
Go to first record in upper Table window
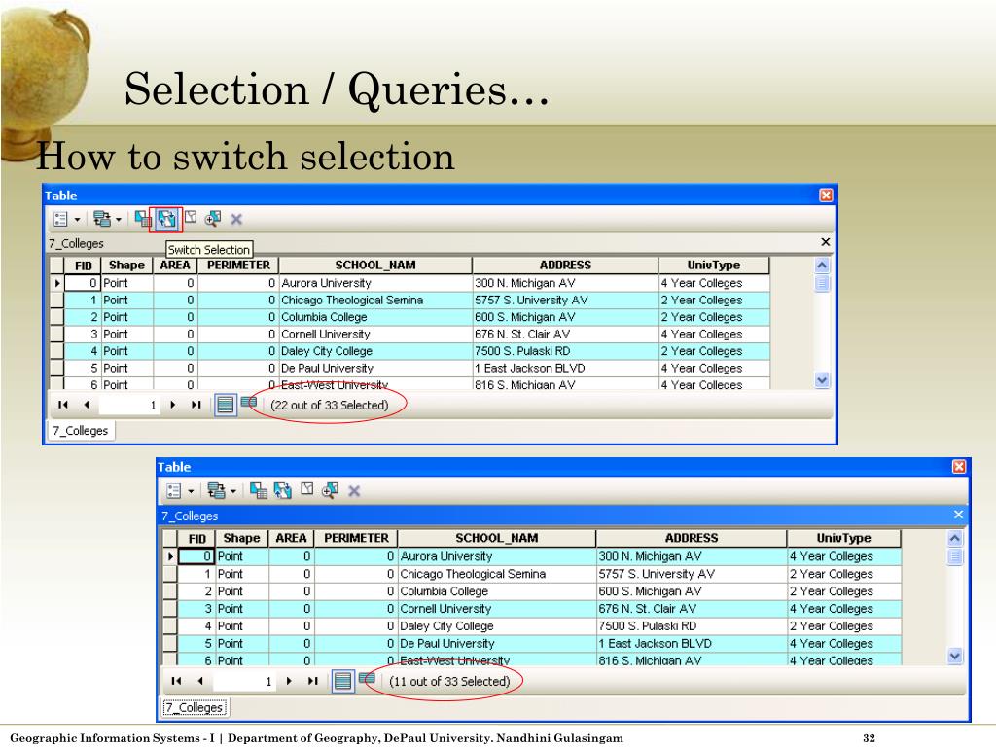(63, 405)
